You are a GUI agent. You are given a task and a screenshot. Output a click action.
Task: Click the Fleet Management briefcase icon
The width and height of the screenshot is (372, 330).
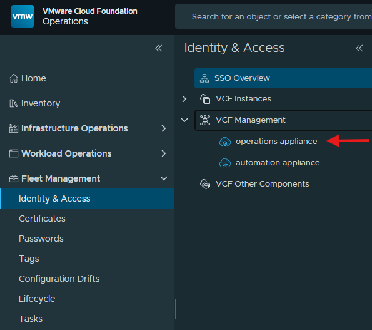(14, 178)
